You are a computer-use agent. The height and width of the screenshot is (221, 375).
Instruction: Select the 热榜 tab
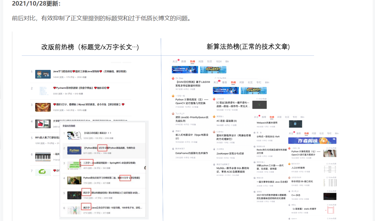click(193, 61)
